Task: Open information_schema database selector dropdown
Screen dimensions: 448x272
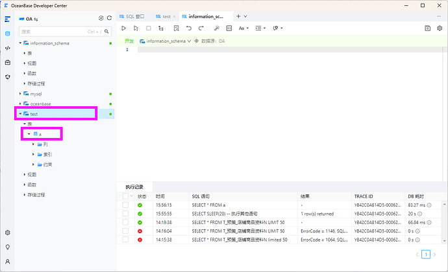Action: pos(165,41)
